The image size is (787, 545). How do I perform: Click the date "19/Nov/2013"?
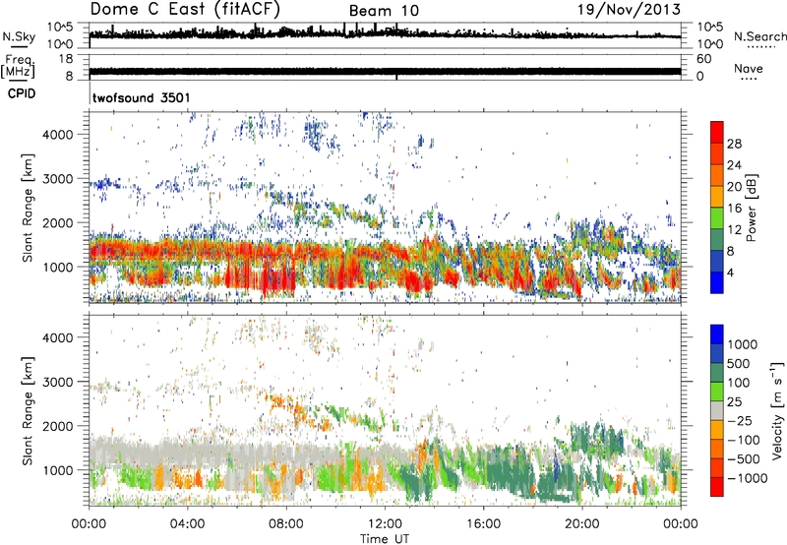pyautogui.click(x=629, y=9)
